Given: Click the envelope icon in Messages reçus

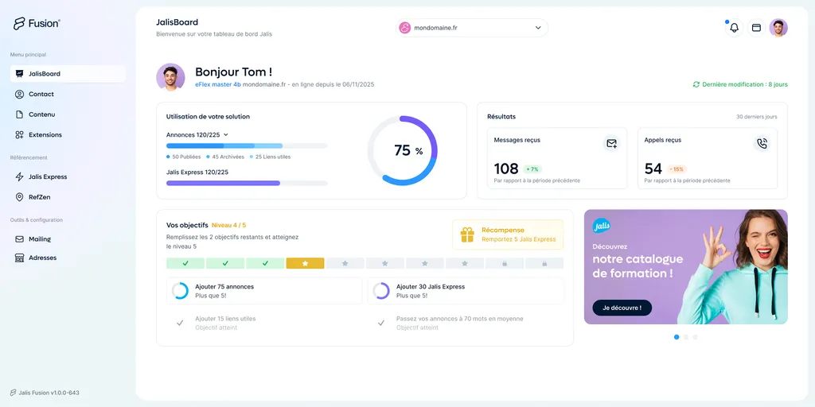Looking at the screenshot, I should (x=611, y=144).
